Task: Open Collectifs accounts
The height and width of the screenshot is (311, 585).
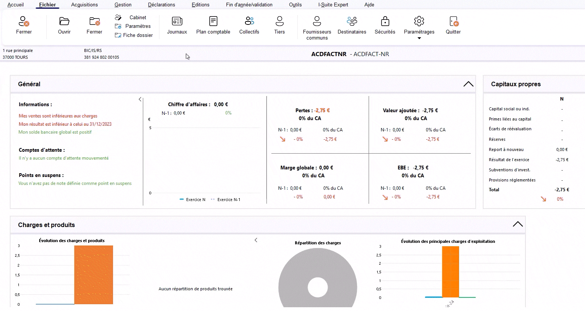Action: [249, 25]
